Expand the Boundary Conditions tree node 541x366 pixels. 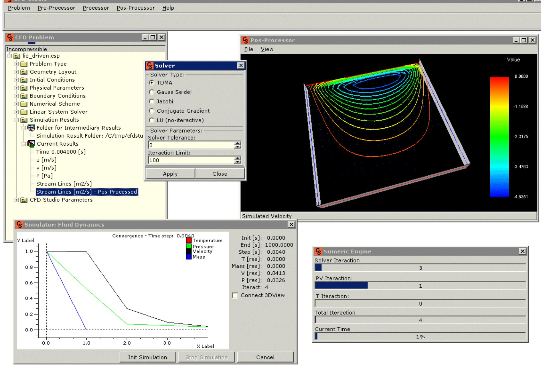(17, 96)
